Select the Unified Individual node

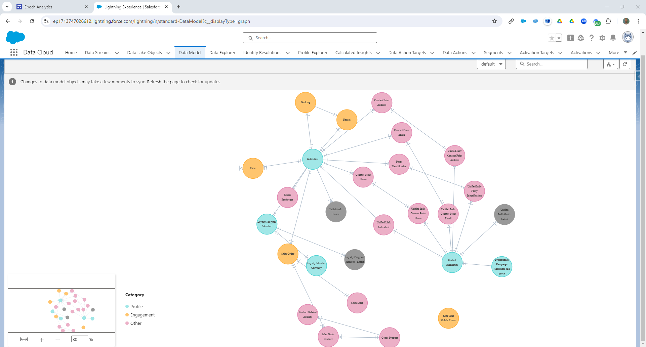[452, 262]
